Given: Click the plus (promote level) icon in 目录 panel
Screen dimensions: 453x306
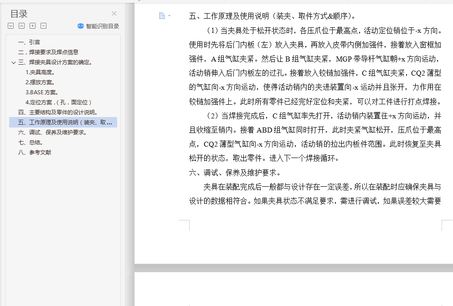Looking at the screenshot, I should coord(33,26).
